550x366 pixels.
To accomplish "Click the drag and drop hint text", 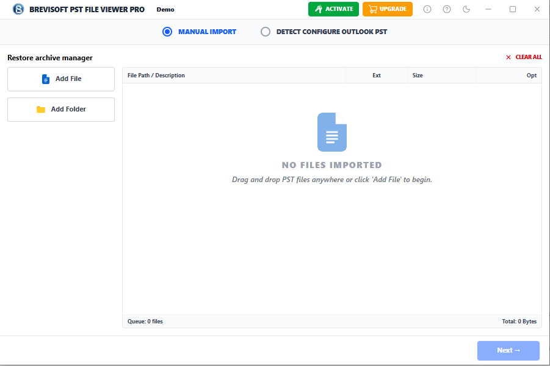I will (x=332, y=180).
